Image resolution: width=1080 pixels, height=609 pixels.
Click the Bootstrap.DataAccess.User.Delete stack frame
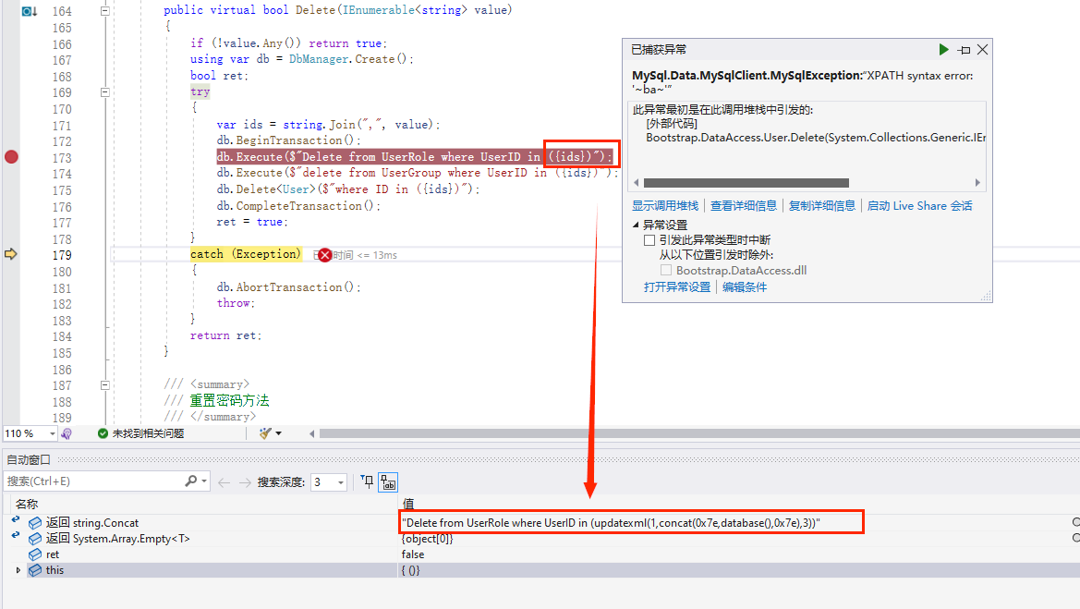pos(816,138)
